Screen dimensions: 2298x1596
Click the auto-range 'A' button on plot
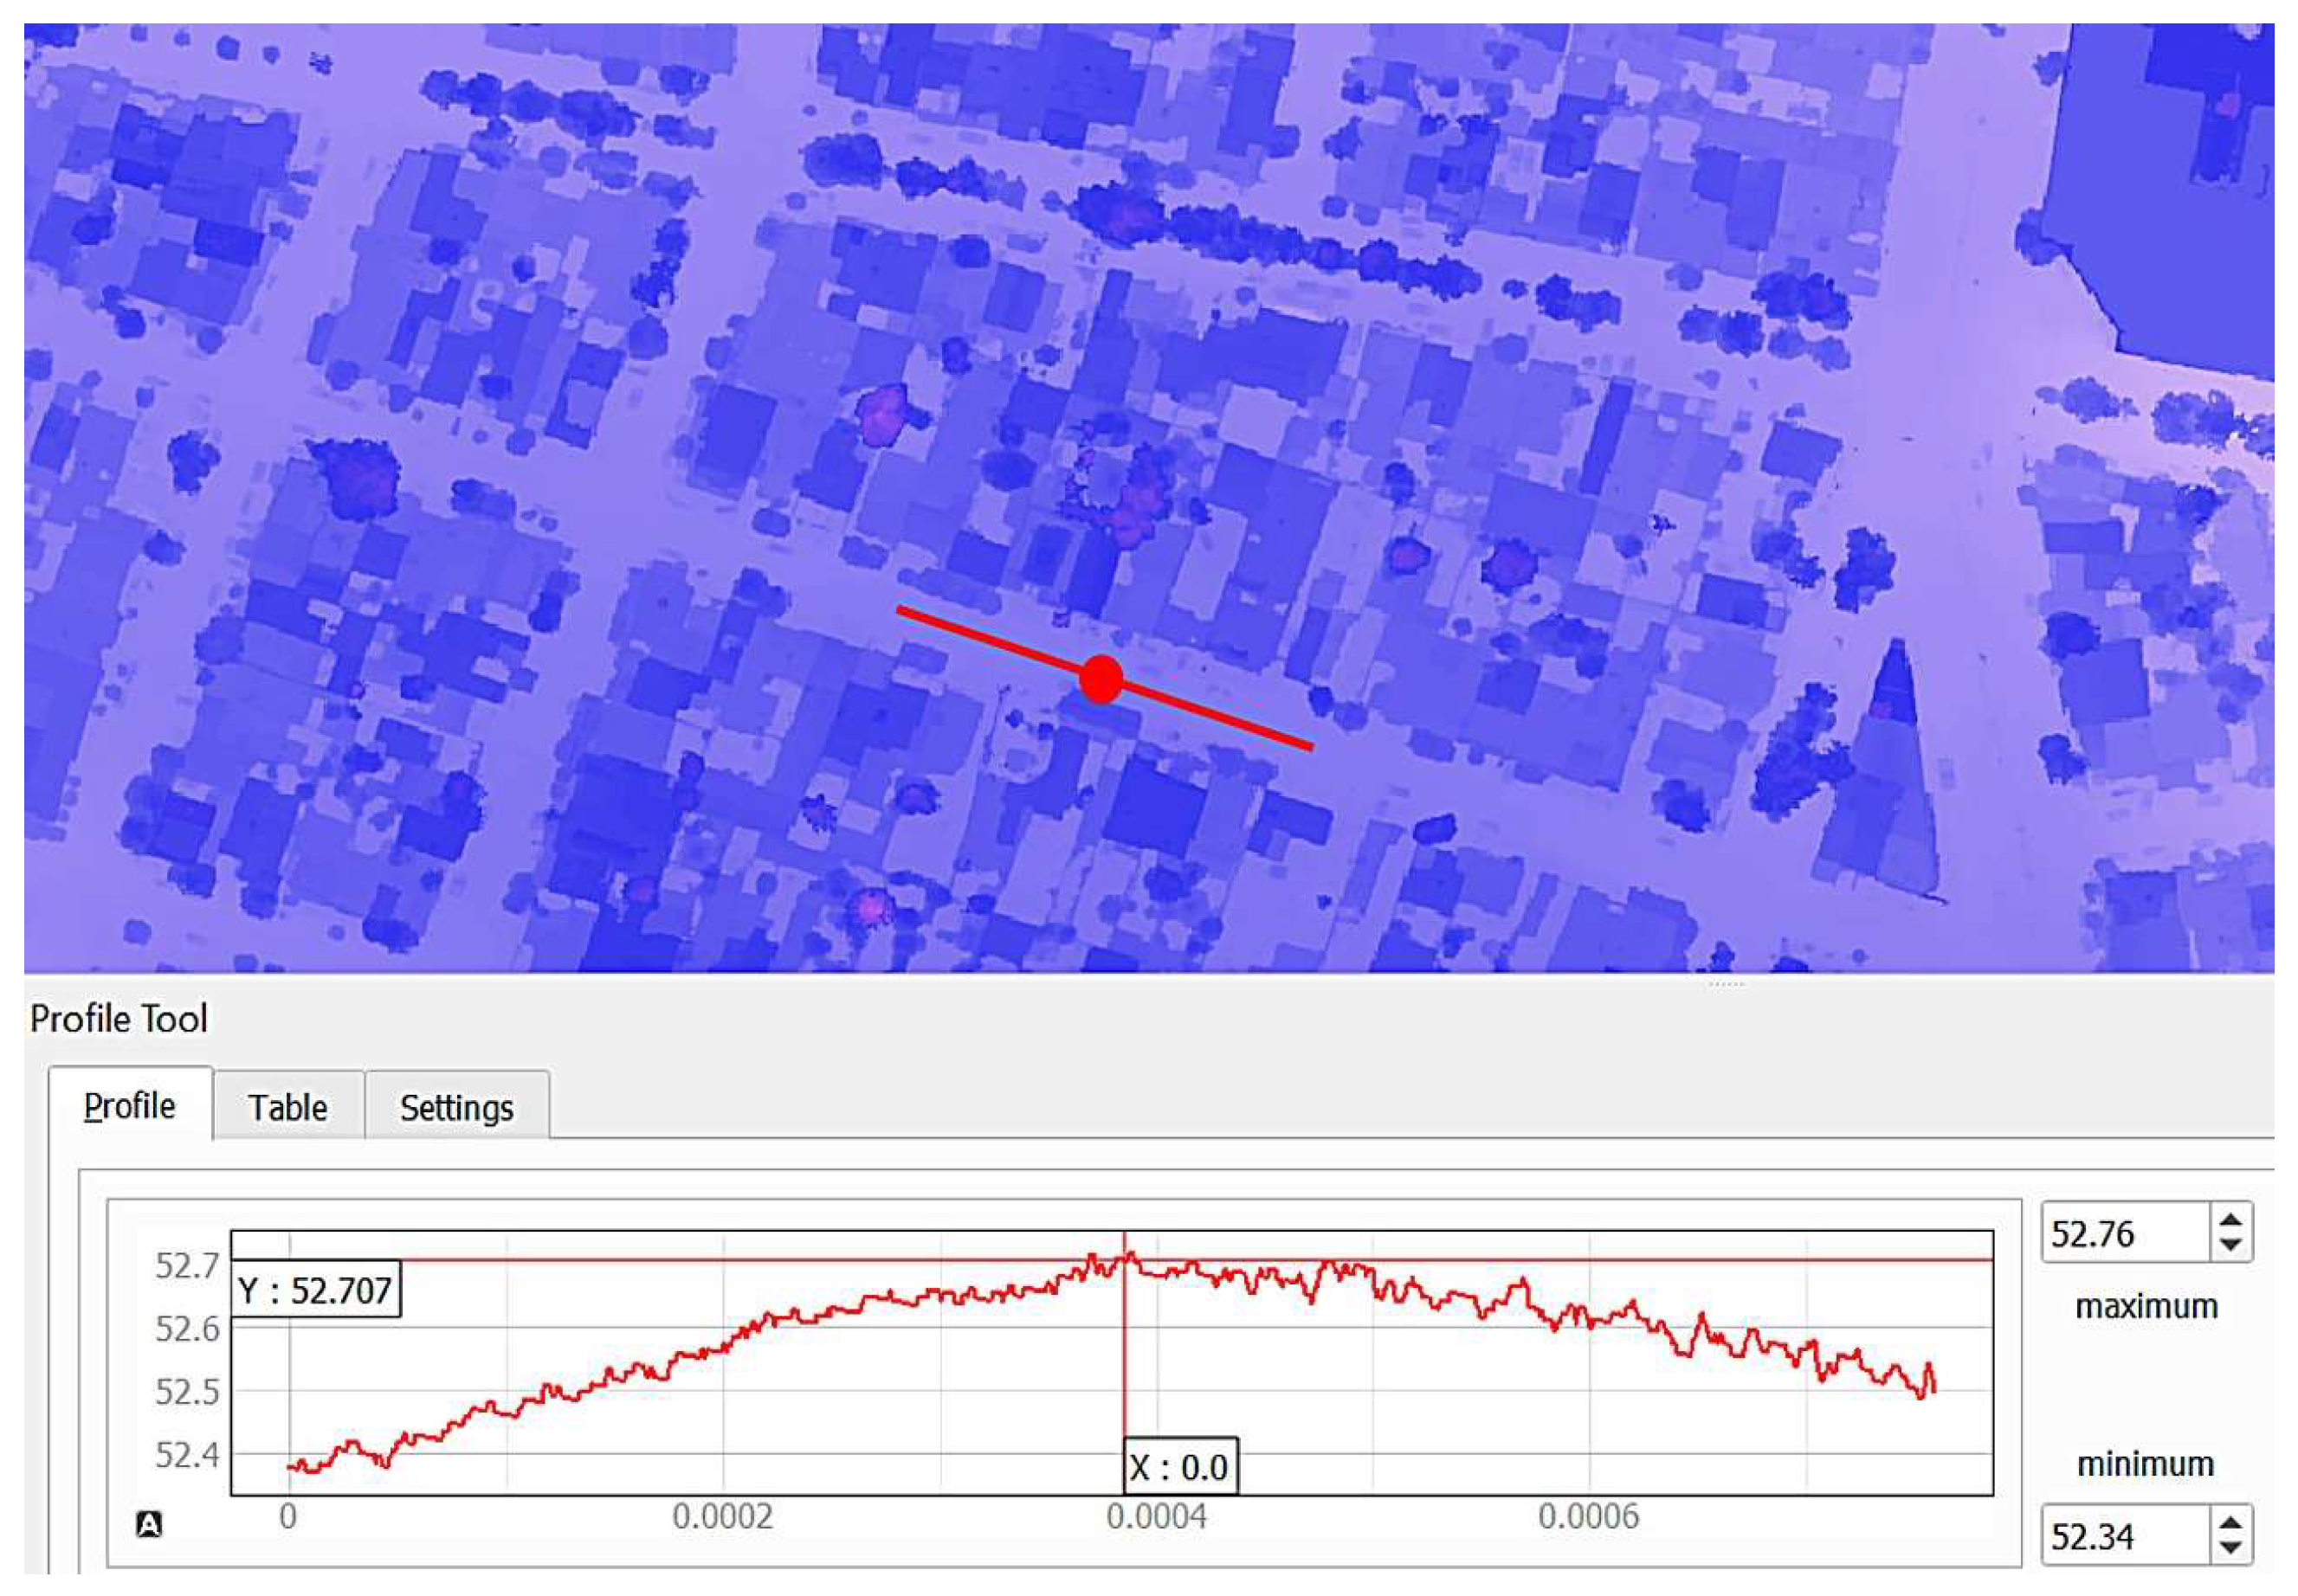[149, 1524]
